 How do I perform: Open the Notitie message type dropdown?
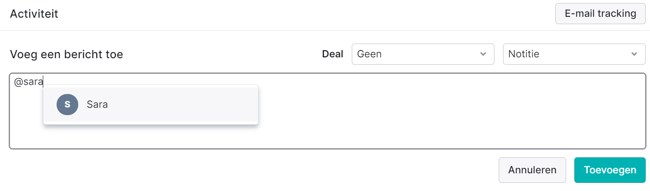[574, 54]
